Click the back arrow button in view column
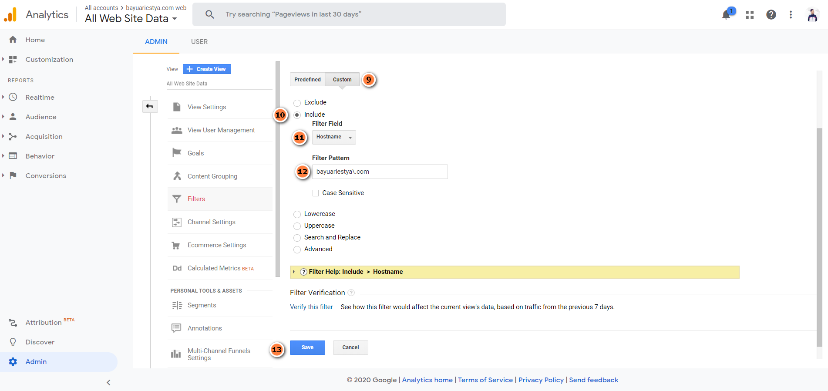The width and height of the screenshot is (828, 391). pos(150,106)
